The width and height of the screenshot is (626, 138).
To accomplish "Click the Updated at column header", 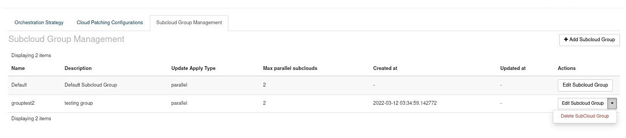I will pos(513,68).
